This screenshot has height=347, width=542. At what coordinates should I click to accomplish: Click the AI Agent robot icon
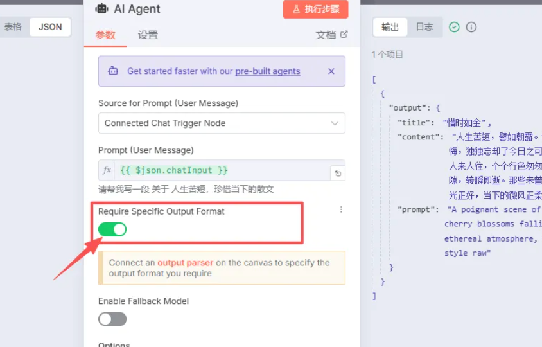pos(101,8)
